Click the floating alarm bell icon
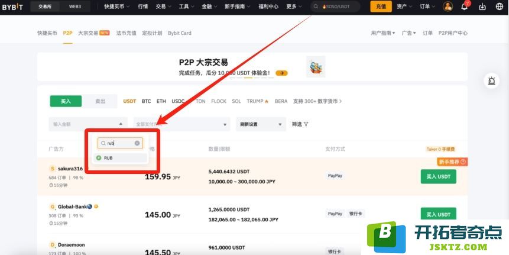 pyautogui.click(x=491, y=80)
